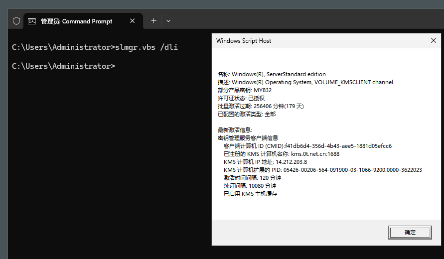Click the 部分产品密钥 MY832 line
This screenshot has height=259, width=444.
pos(245,90)
